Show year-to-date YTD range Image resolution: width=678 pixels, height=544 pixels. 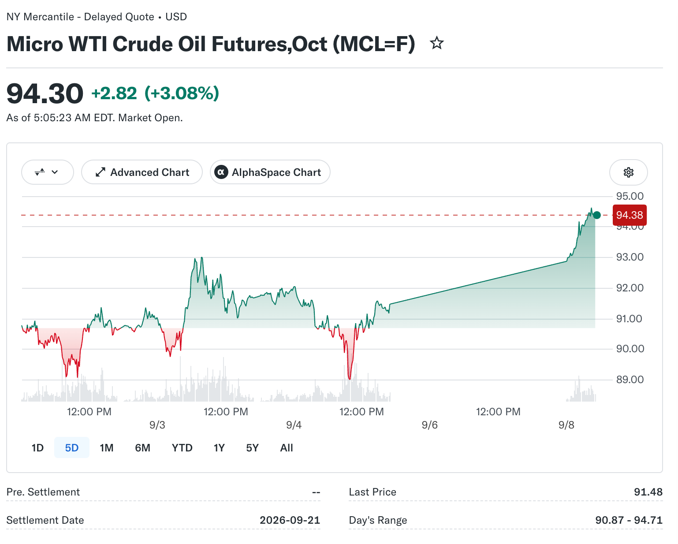[182, 448]
